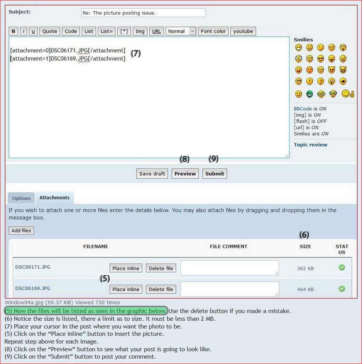This screenshot has width=362, height=364.
Task: Select the Attachments tab
Action: (54, 198)
